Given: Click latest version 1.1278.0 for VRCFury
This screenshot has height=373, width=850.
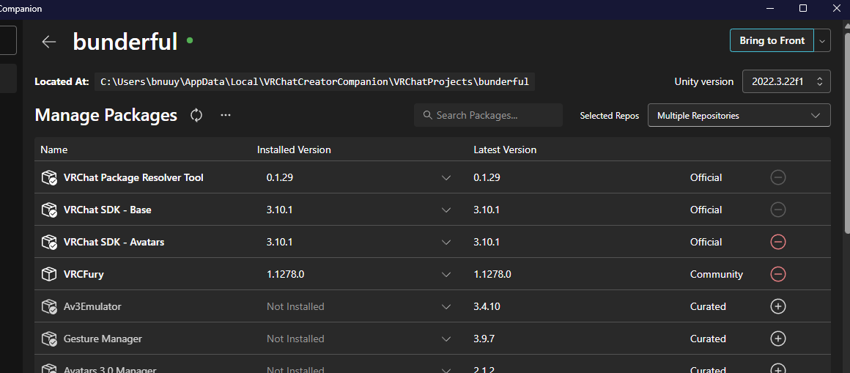Looking at the screenshot, I should tap(492, 274).
